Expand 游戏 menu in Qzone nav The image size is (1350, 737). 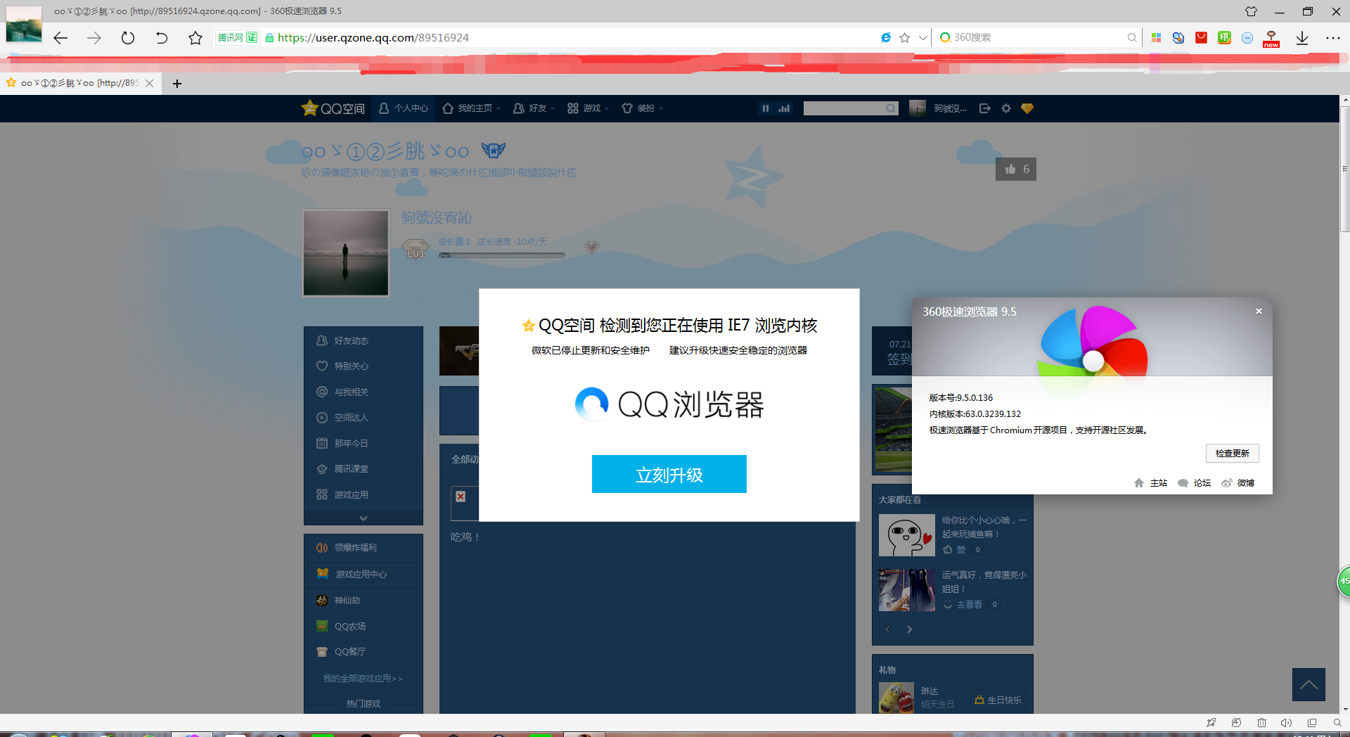[587, 108]
